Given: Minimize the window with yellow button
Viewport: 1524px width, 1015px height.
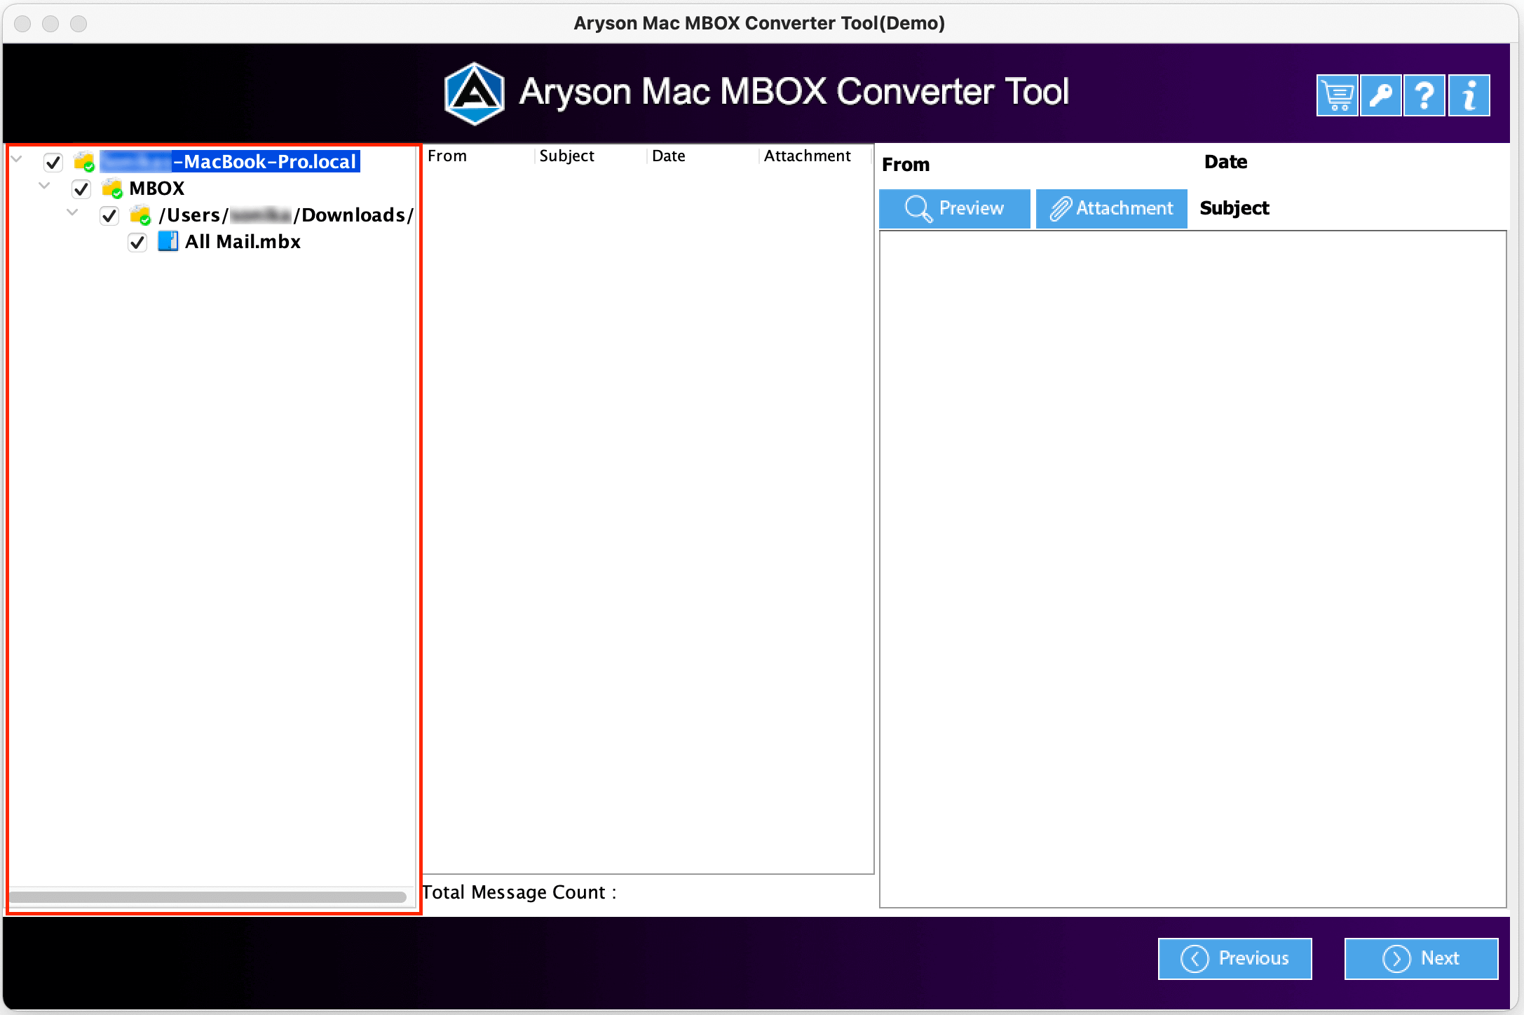Looking at the screenshot, I should click(50, 24).
